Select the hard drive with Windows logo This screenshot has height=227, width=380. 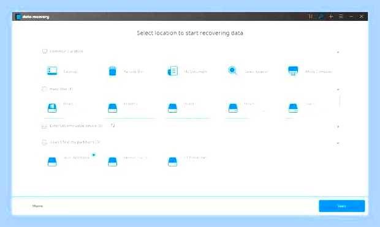[x=52, y=108]
